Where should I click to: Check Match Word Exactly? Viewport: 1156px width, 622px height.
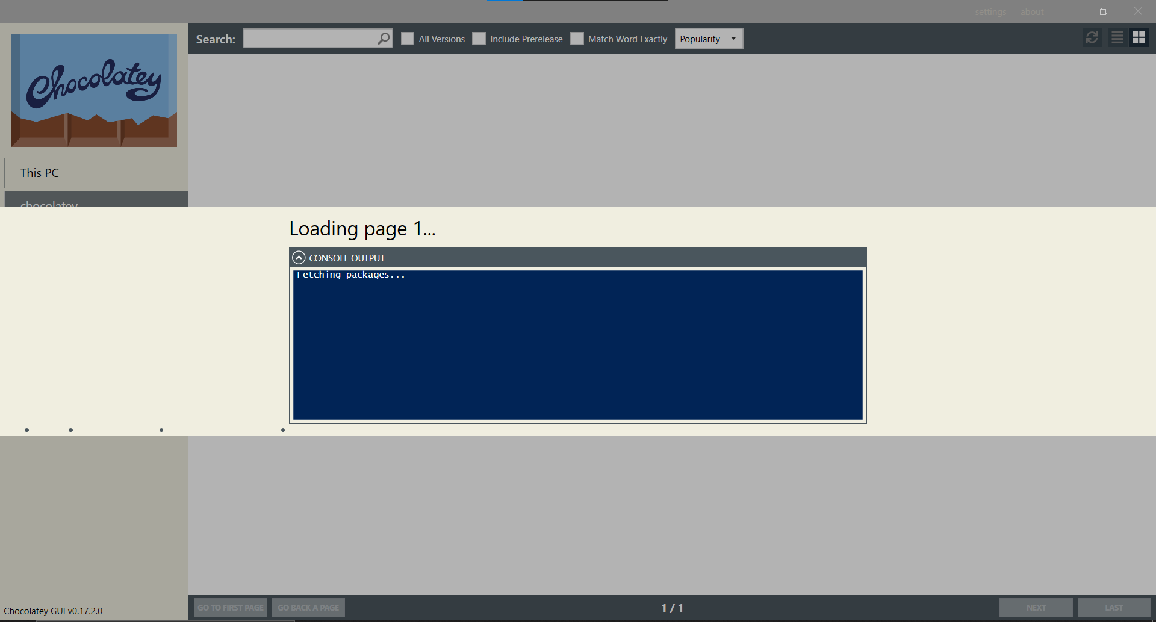click(x=577, y=39)
